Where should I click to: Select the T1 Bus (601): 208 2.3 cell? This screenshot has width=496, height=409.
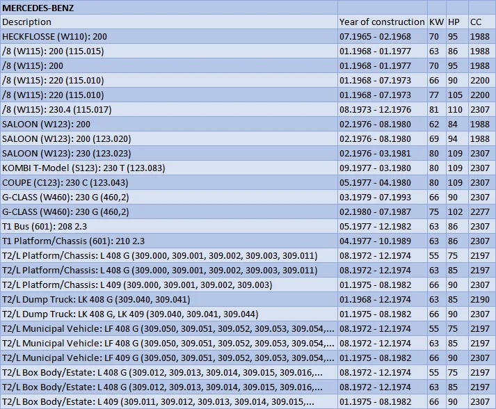[x=169, y=227]
